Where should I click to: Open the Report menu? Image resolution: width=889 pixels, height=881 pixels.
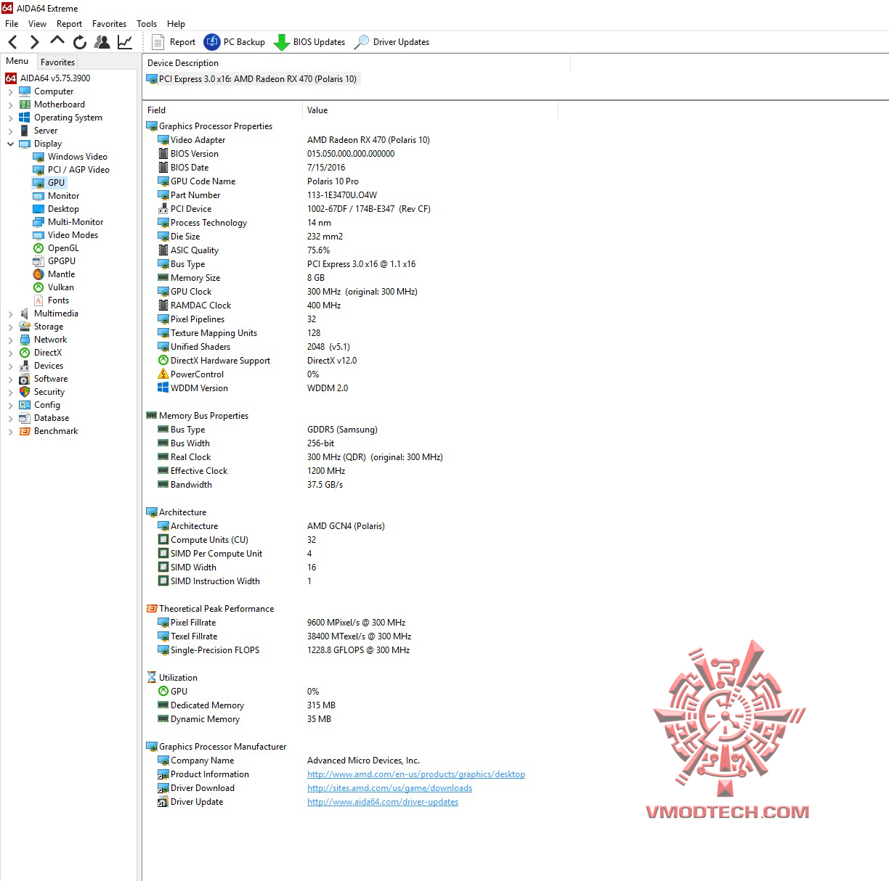point(69,24)
